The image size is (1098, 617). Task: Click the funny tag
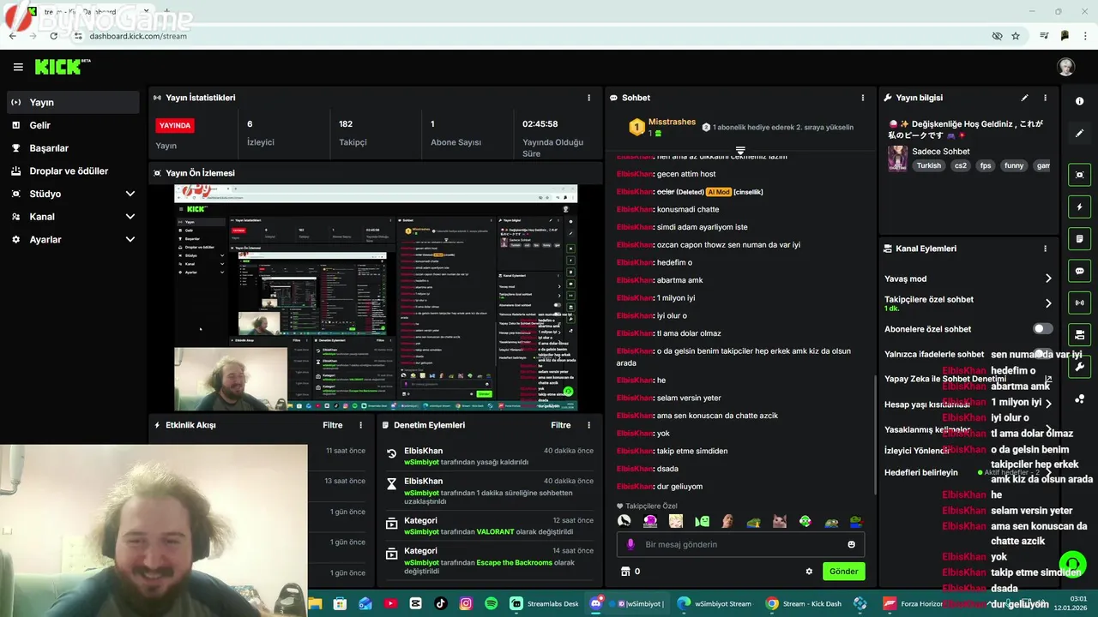1014,165
